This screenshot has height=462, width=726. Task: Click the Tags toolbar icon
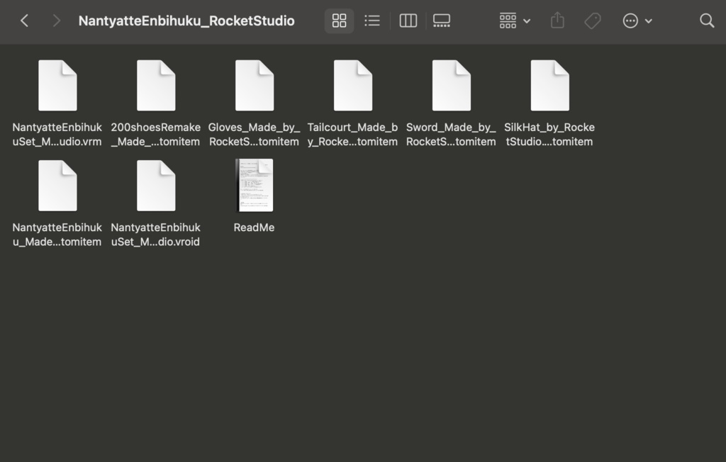(x=593, y=21)
